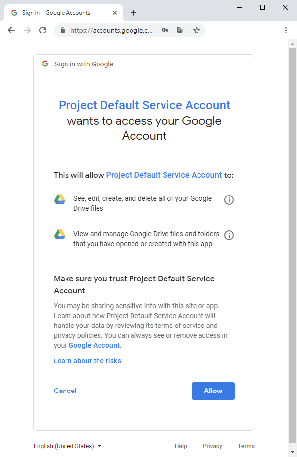The height and width of the screenshot is (457, 297).
Task: Maximize the Chrome window
Action: [263, 7]
